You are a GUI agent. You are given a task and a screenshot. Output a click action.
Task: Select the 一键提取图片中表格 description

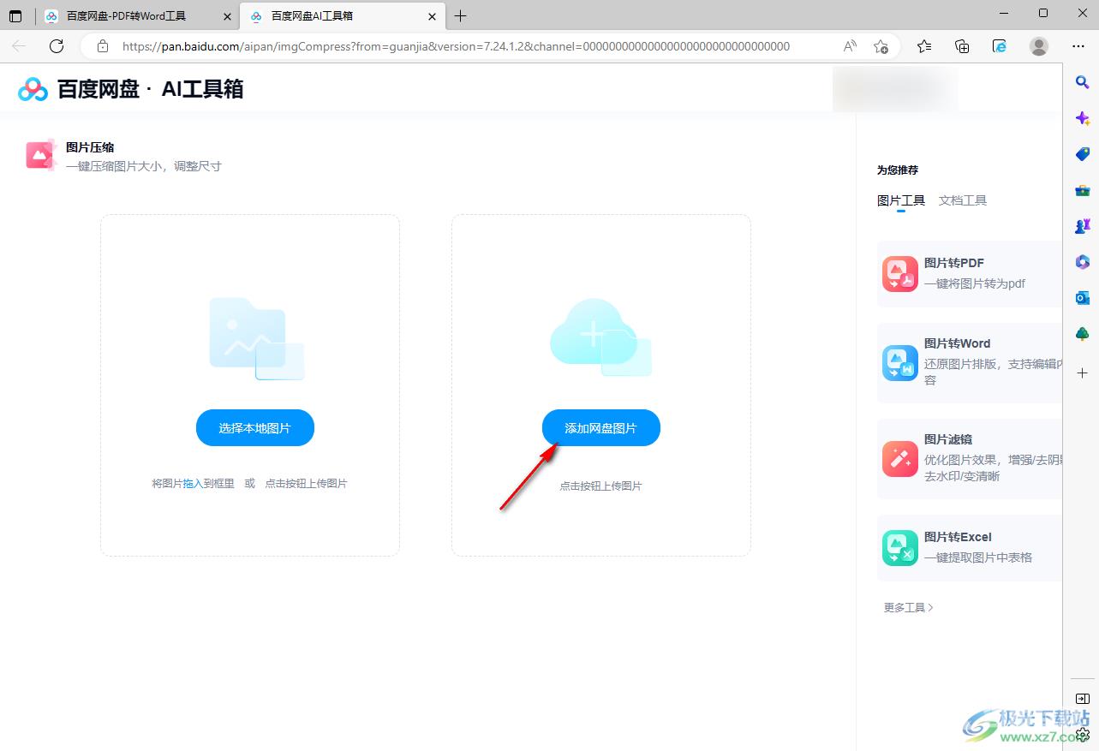[x=978, y=557]
